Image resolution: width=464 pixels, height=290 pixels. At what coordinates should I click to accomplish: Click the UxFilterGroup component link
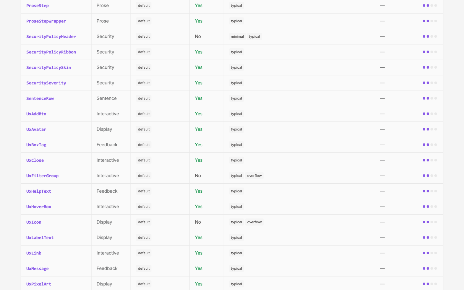pos(43,176)
